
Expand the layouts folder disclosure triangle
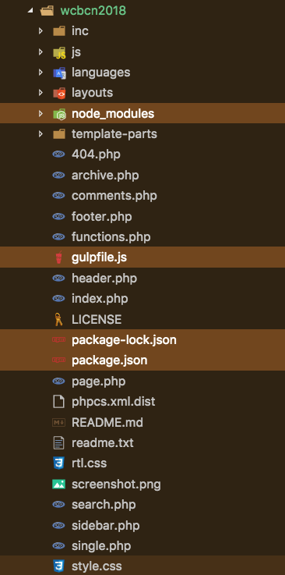point(40,93)
